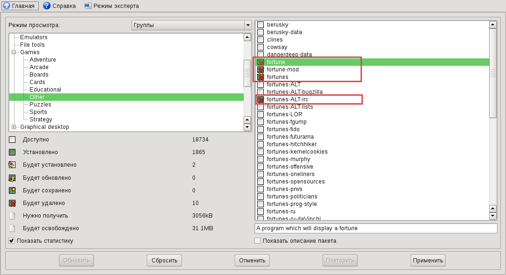Open the 'Справка' help menu
The image size is (506, 275).
[x=59, y=6]
